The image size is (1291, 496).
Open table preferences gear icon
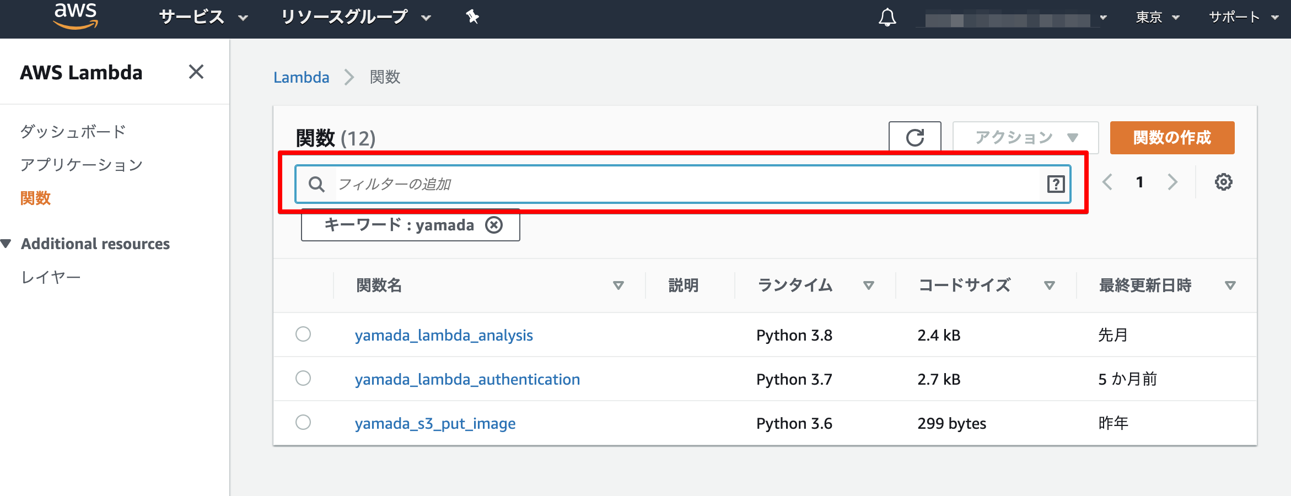[x=1224, y=182]
